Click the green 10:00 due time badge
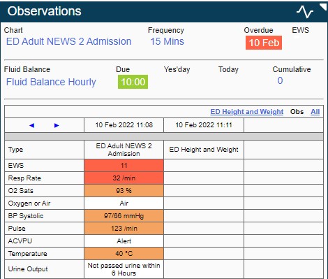This screenshot has height=279, width=328. pos(133,82)
